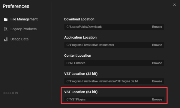Click the Usage Data bar chart icon

(5, 39)
